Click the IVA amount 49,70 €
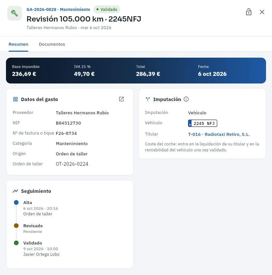Image resolution: width=272 pixels, height=275 pixels. point(84,74)
